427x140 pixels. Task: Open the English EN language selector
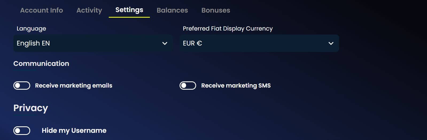click(x=93, y=43)
